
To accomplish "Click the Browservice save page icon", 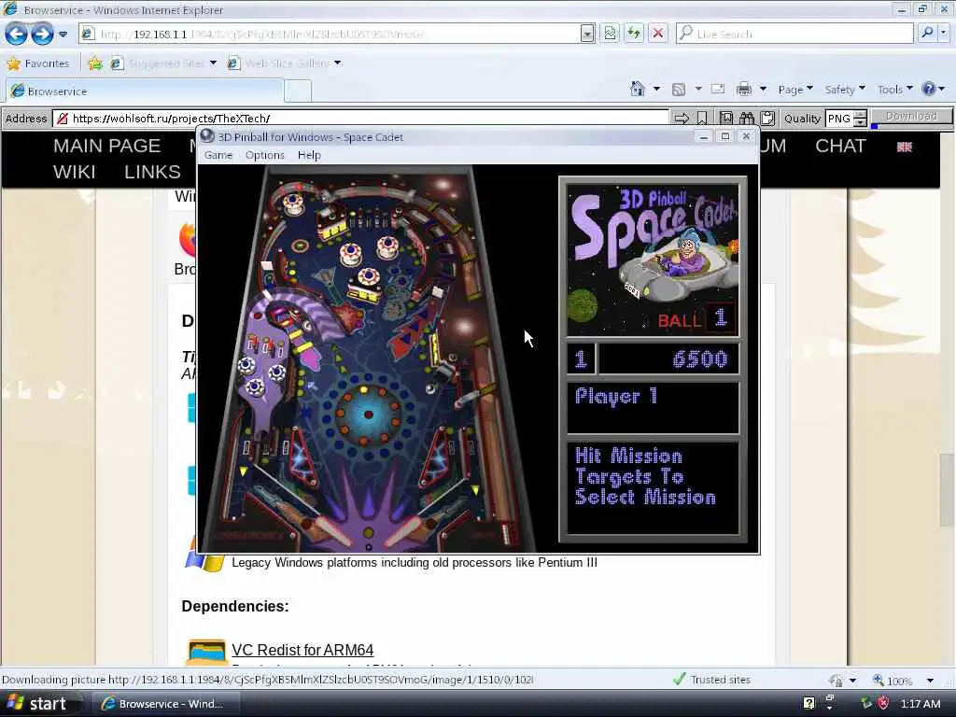I will 725,119.
